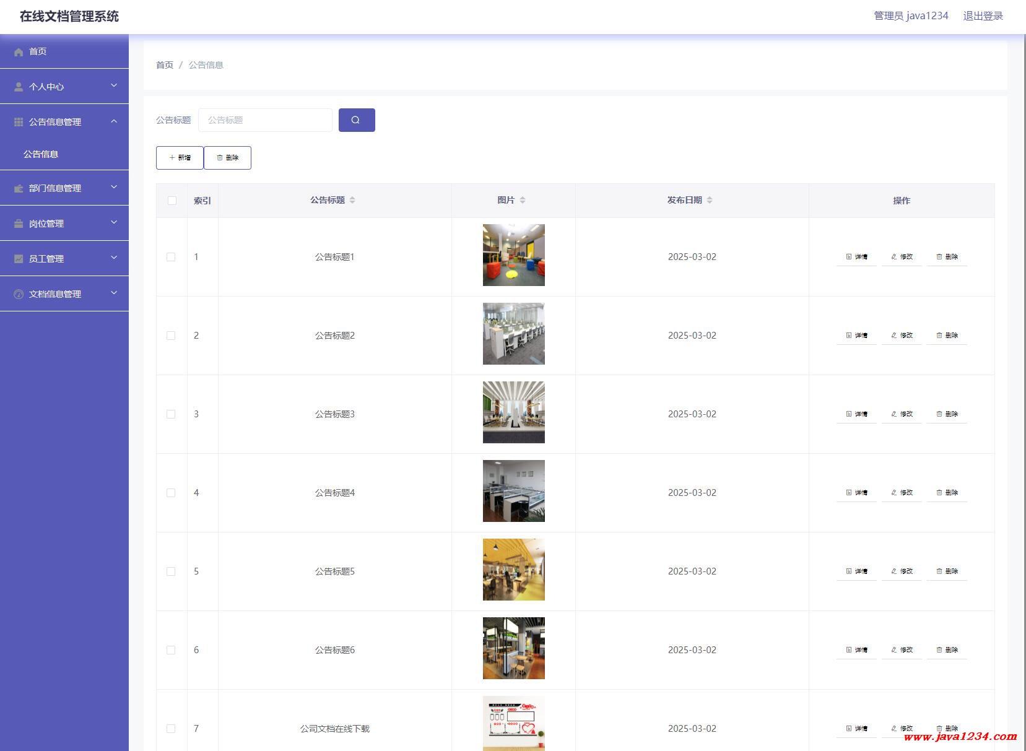Check the box for 公告标题6

[171, 650]
